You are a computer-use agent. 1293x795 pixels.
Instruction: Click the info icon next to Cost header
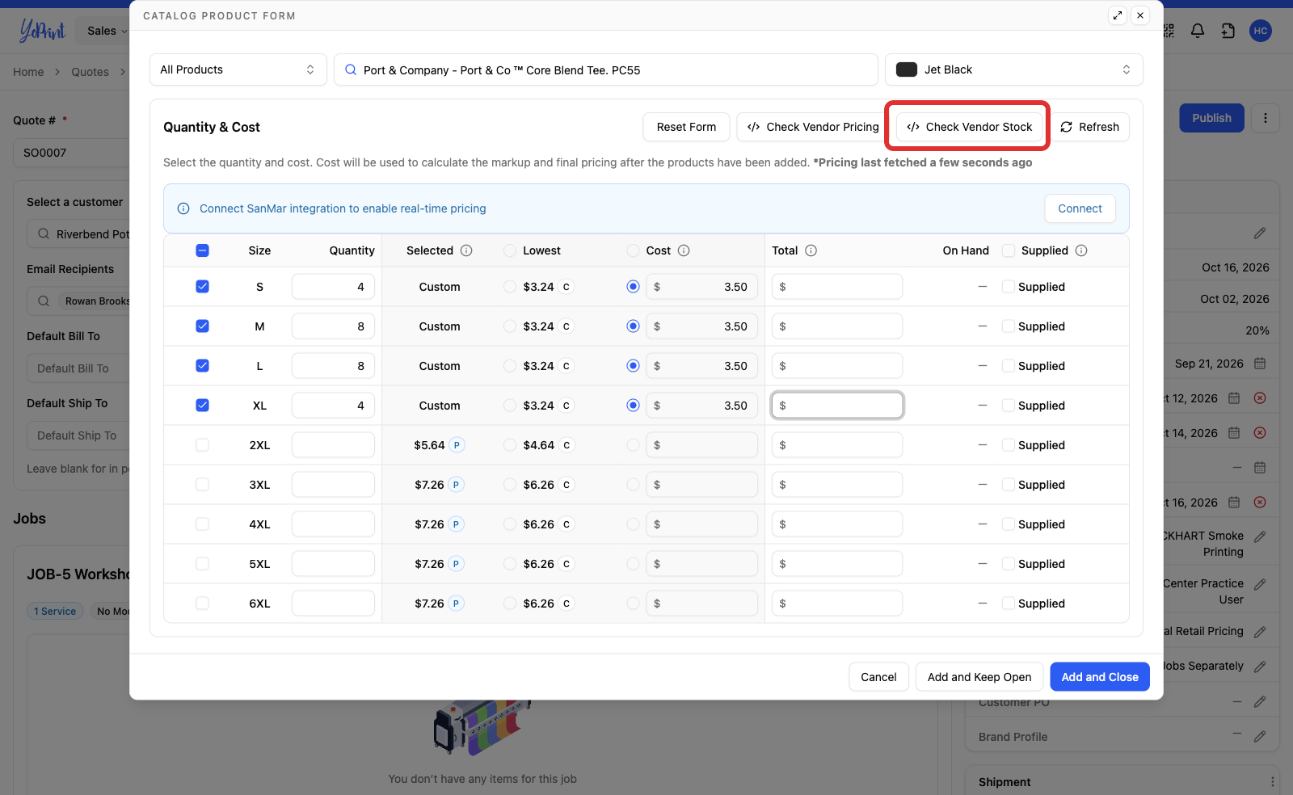[x=684, y=250]
